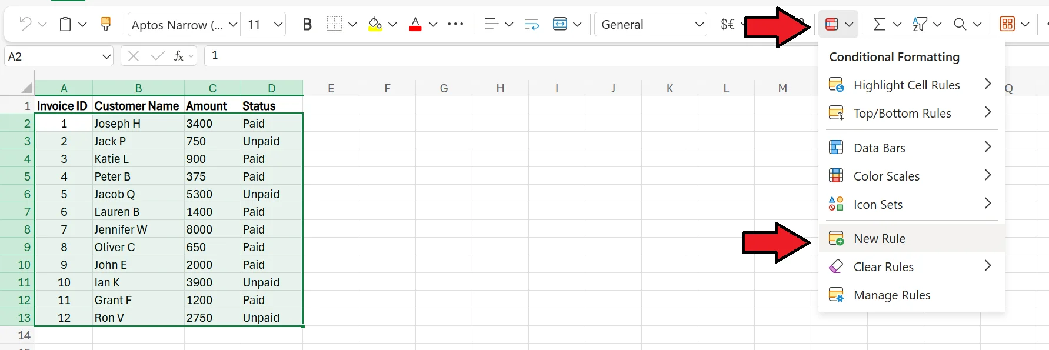Choose New Rule from menu
This screenshot has width=1049, height=350.
point(911,238)
